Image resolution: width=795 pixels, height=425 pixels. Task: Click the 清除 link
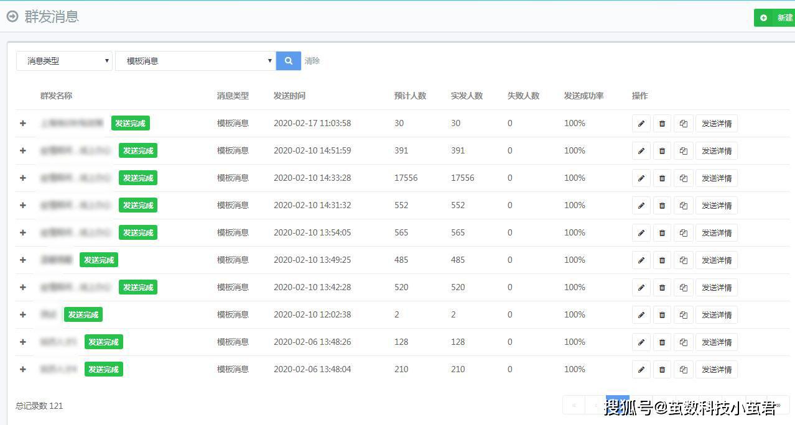click(312, 60)
